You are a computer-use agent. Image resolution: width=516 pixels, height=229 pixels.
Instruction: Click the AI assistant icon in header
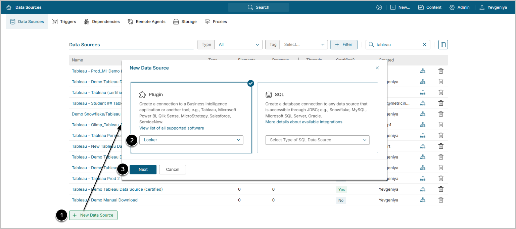coord(379,7)
